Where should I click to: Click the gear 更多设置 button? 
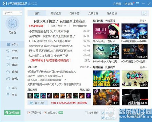pyautogui.click(x=108, y=118)
